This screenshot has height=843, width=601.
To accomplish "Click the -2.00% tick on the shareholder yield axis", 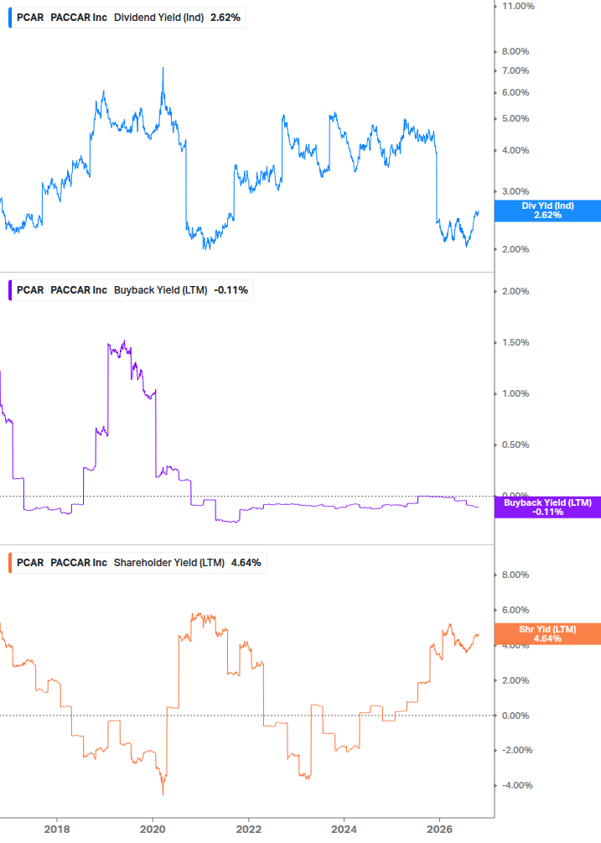I will (x=517, y=751).
